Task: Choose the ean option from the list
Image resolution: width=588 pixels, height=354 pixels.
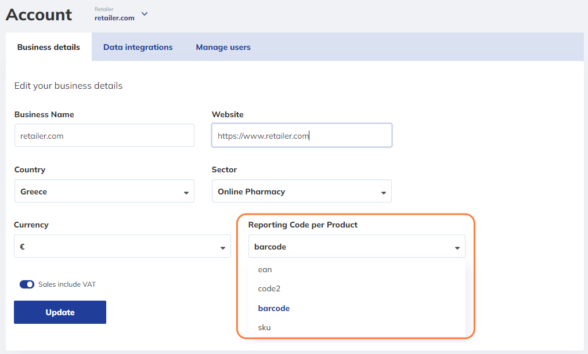Action: click(265, 269)
